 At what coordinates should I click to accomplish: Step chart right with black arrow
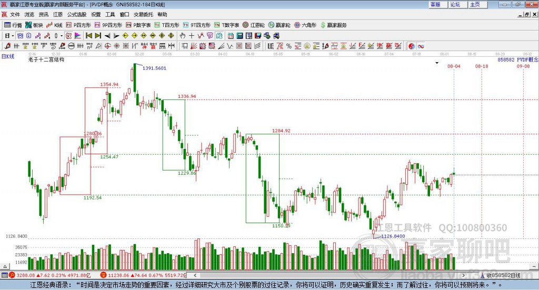click(116, 36)
